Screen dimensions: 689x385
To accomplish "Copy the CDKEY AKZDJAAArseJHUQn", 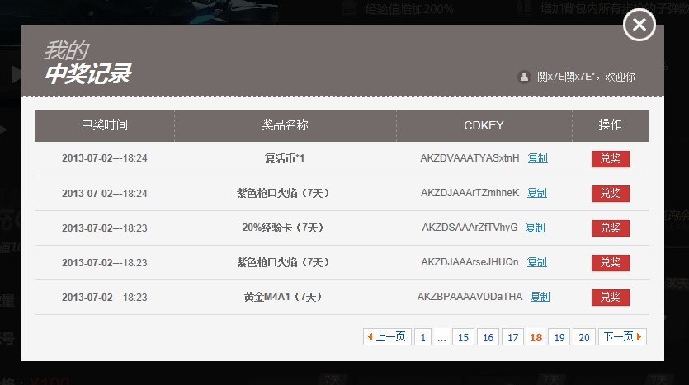I will [536, 262].
